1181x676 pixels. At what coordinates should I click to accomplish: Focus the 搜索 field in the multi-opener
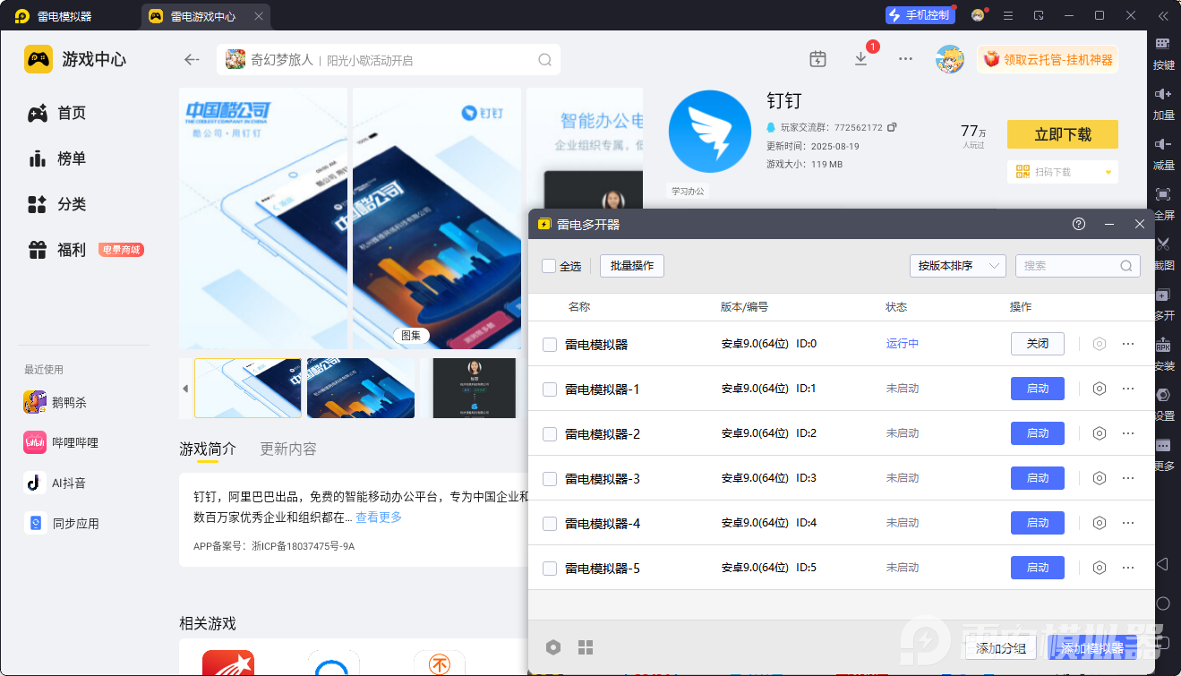click(1077, 266)
